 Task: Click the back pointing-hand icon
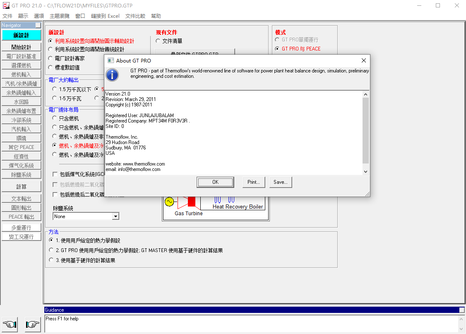(x=10, y=324)
